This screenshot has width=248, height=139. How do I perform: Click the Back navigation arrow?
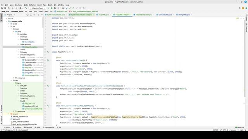point(13,8)
